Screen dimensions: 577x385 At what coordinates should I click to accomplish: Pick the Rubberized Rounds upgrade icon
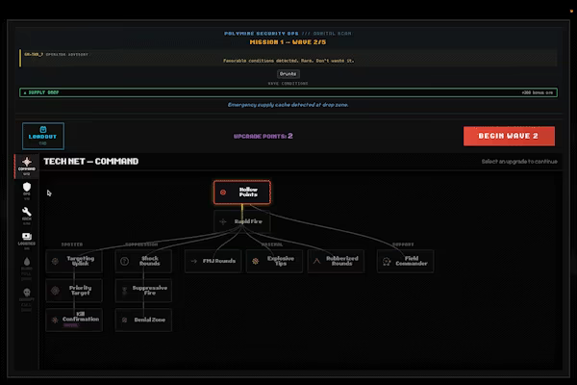(316, 261)
